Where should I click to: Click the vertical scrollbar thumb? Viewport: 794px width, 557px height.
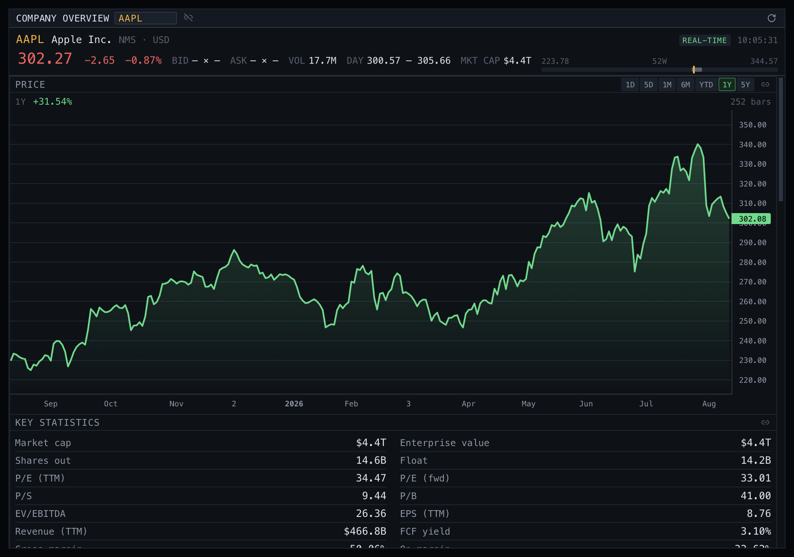click(781, 139)
